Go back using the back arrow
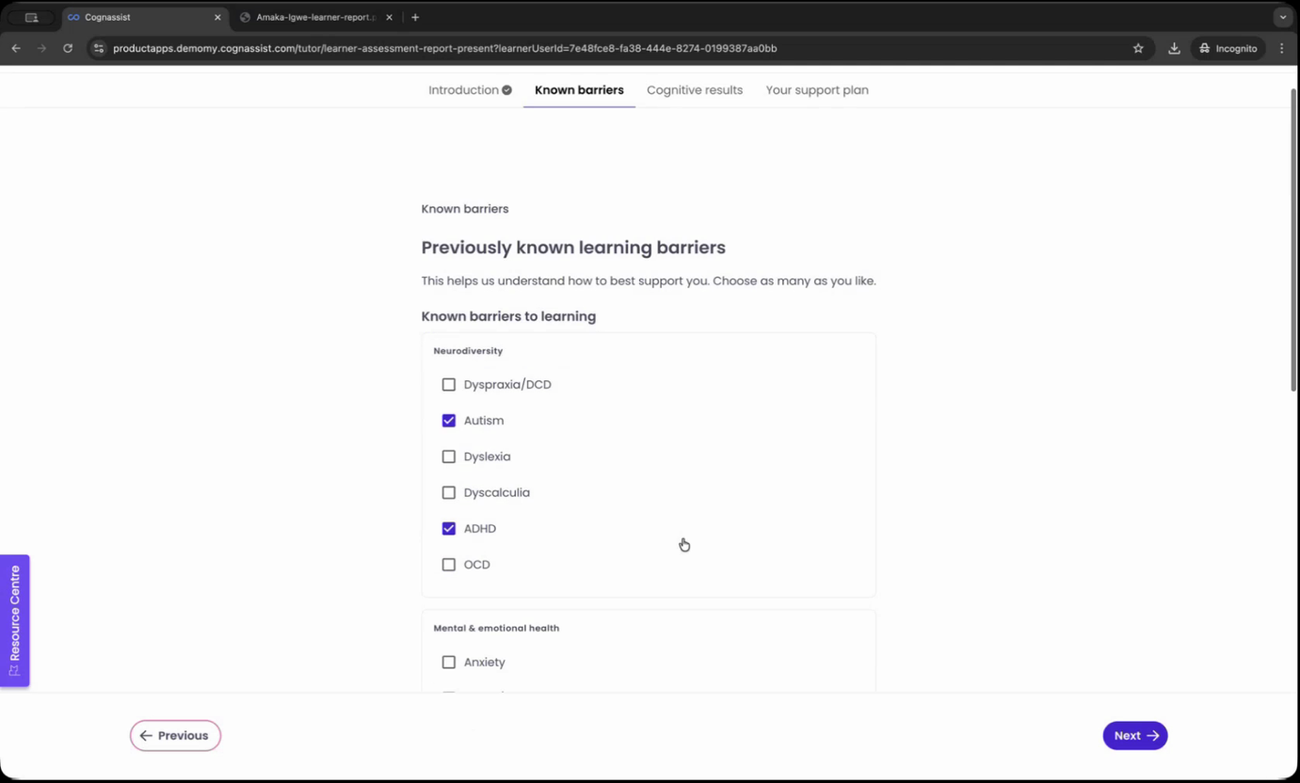The height and width of the screenshot is (783, 1300). click(x=15, y=48)
